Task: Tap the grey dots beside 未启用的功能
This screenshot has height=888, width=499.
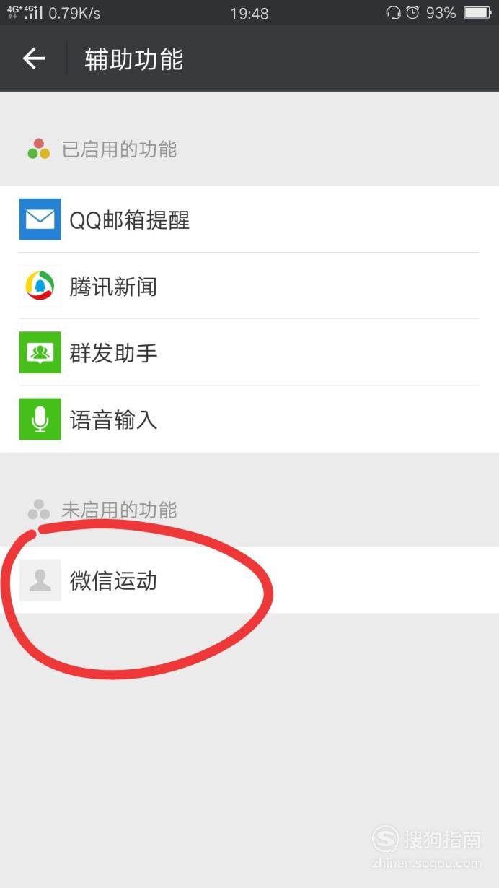Action: pos(39,510)
